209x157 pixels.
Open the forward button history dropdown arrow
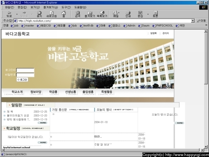click(x=32, y=14)
